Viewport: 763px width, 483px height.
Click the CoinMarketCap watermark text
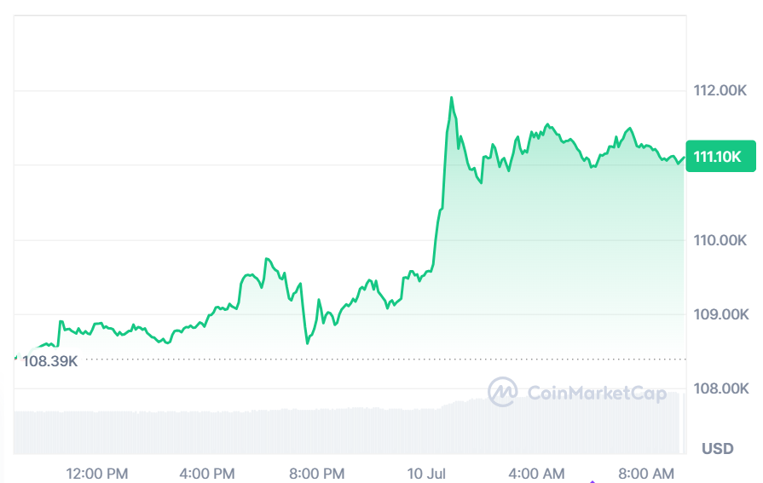597,393
